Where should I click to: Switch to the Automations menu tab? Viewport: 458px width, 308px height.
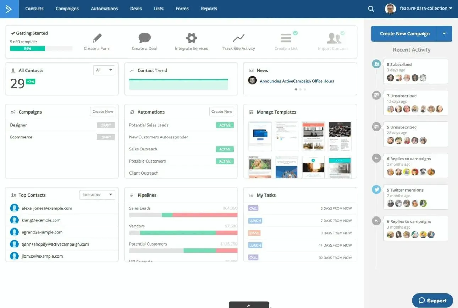pyautogui.click(x=104, y=9)
